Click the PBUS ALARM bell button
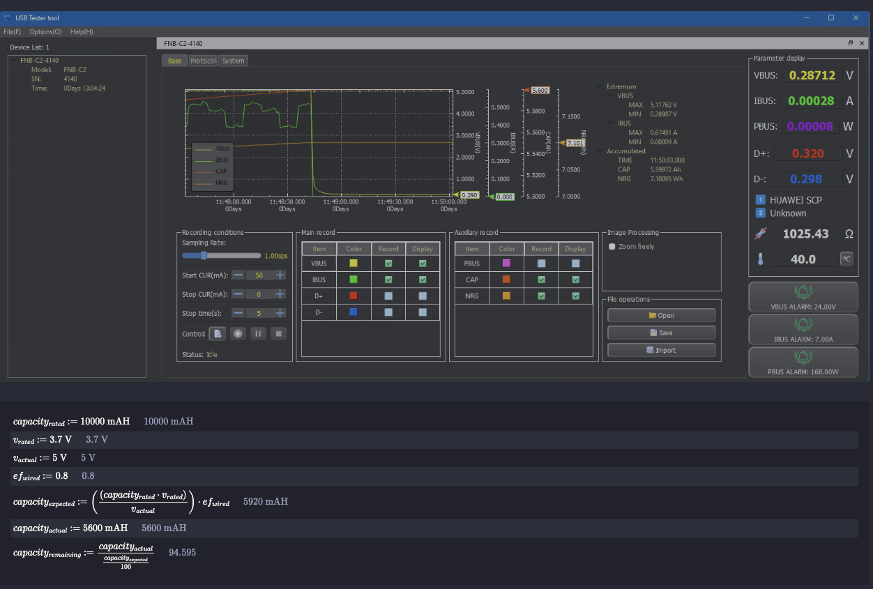This screenshot has width=873, height=589. (803, 362)
